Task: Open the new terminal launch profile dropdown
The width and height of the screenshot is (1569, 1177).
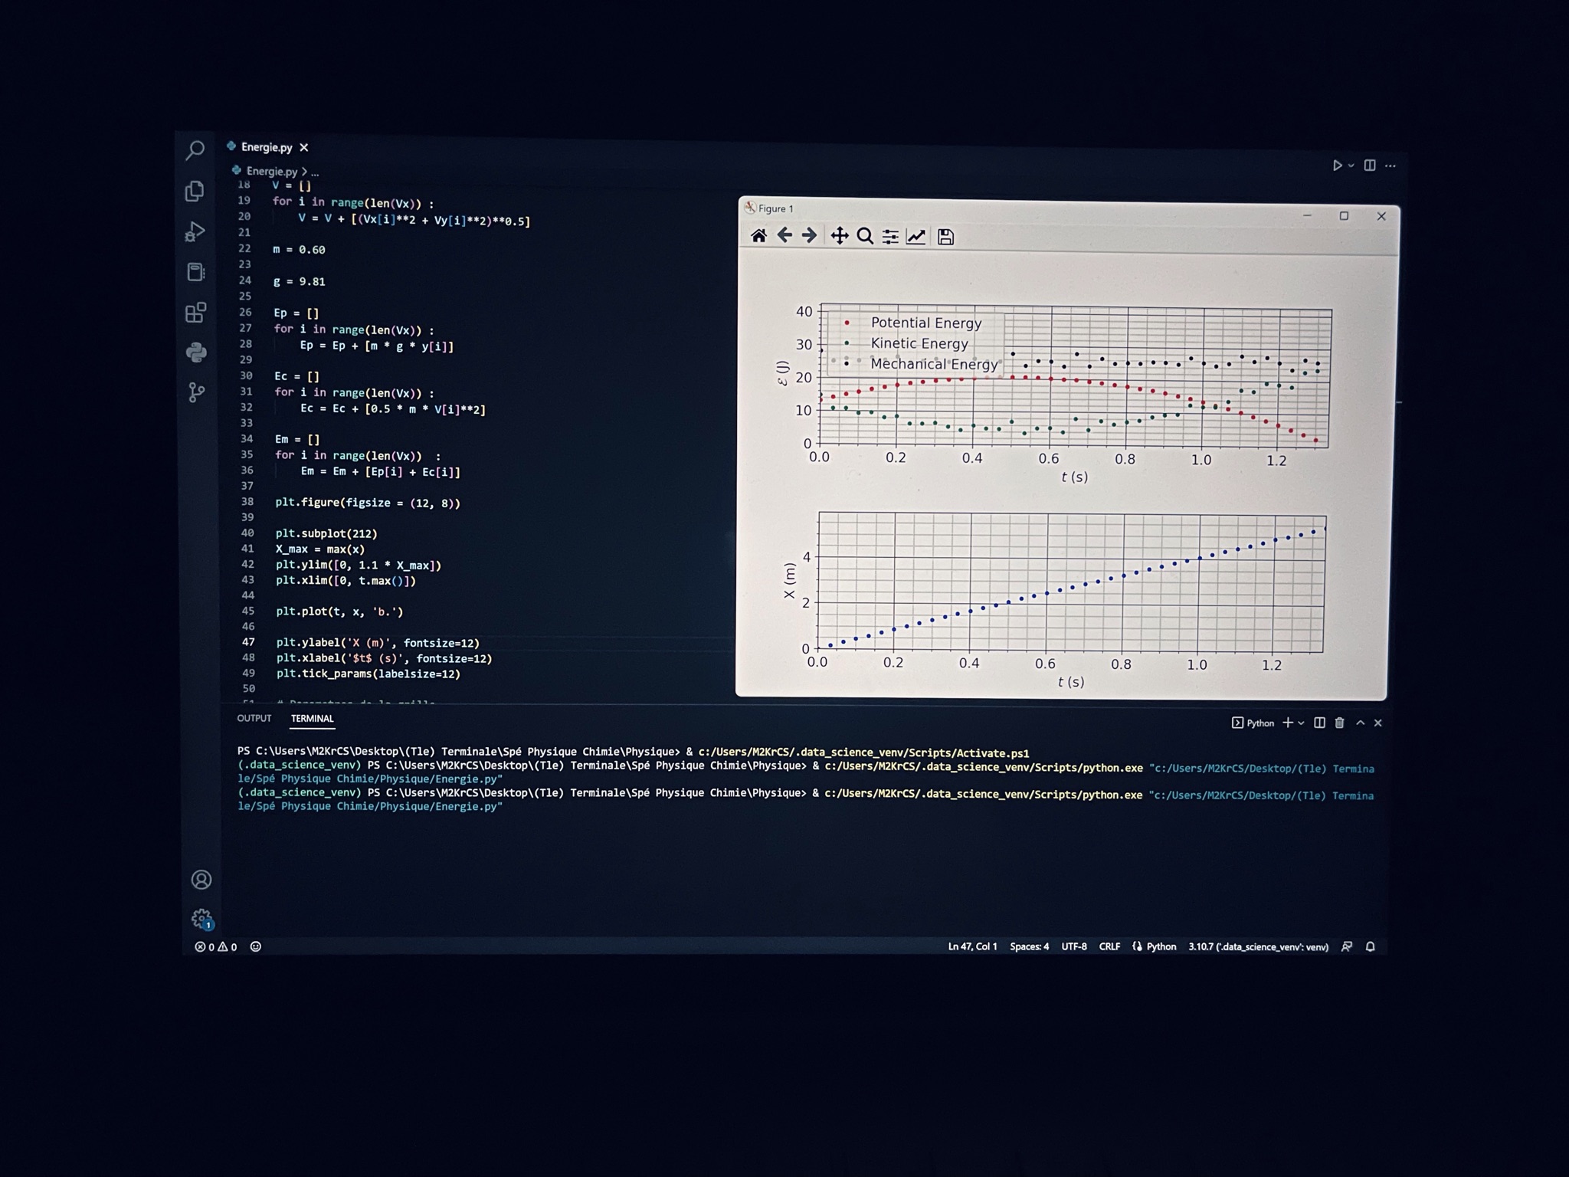Action: [1301, 723]
